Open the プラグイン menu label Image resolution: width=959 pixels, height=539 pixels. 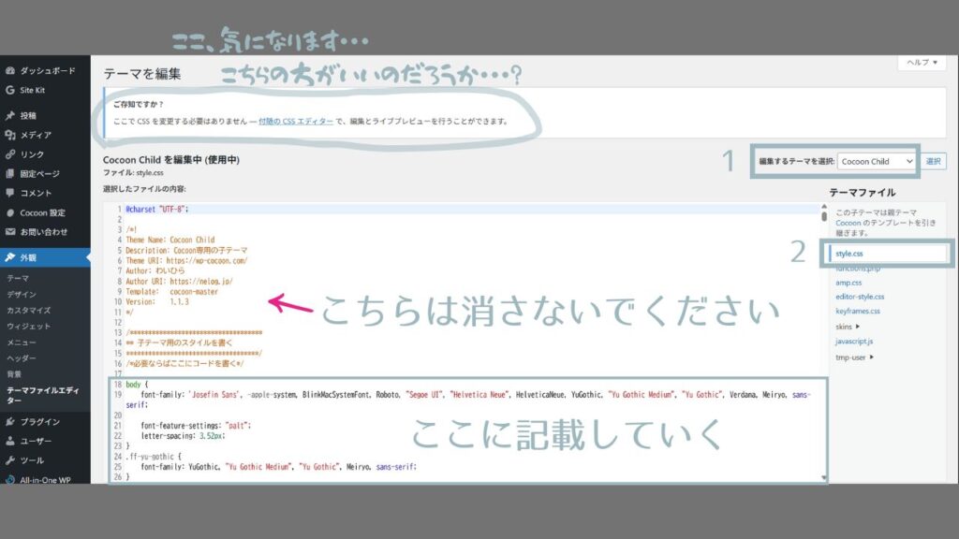point(39,422)
